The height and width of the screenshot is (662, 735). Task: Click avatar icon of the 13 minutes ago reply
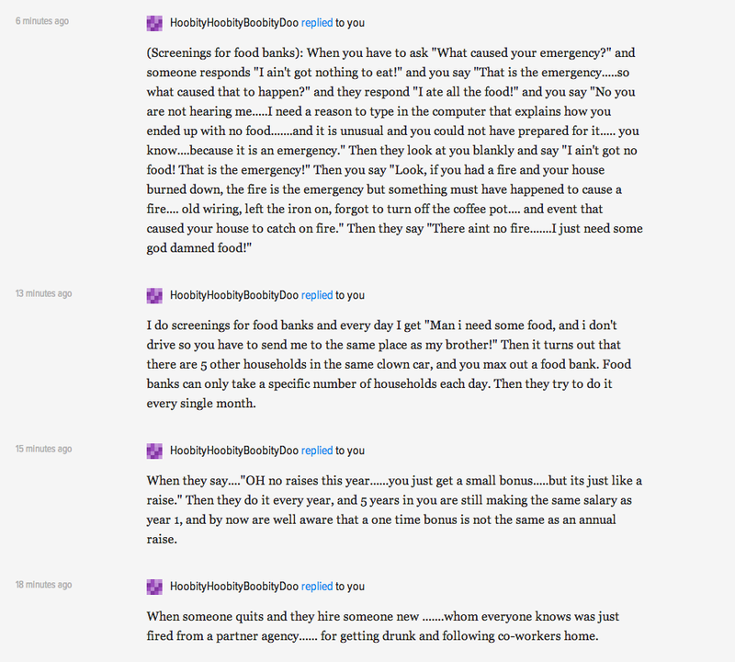pos(154,295)
